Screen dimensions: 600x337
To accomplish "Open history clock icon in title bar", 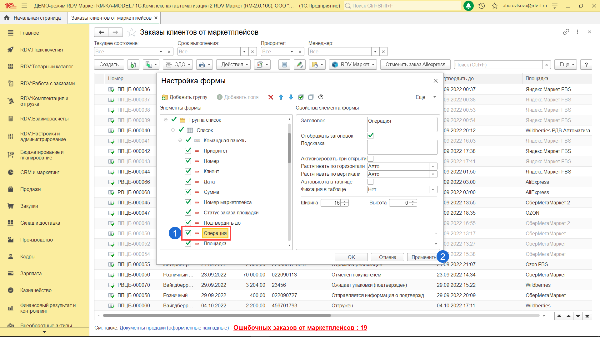I will [482, 6].
